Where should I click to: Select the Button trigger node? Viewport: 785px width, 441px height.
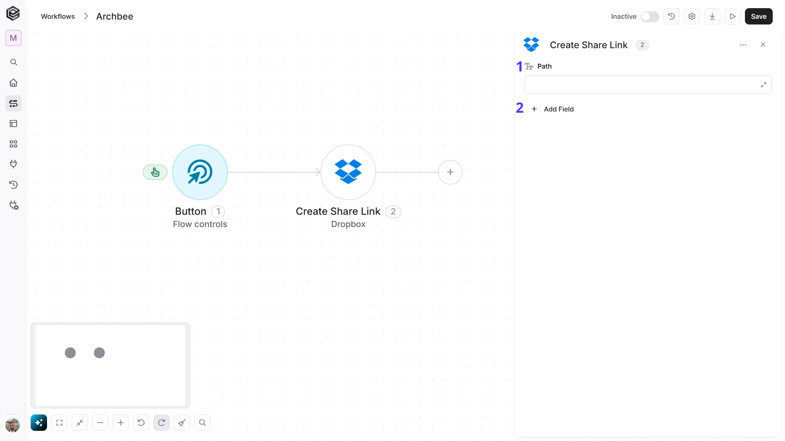200,172
